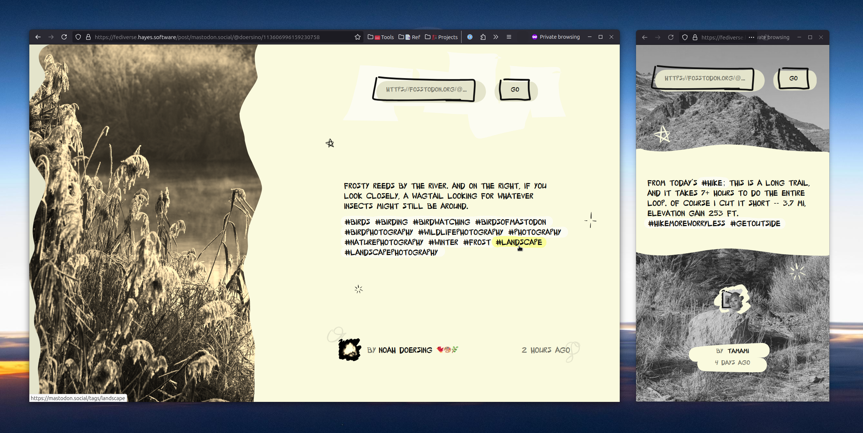Open the tracking protection shield in the left window
This screenshot has width=863, height=433.
tap(78, 37)
